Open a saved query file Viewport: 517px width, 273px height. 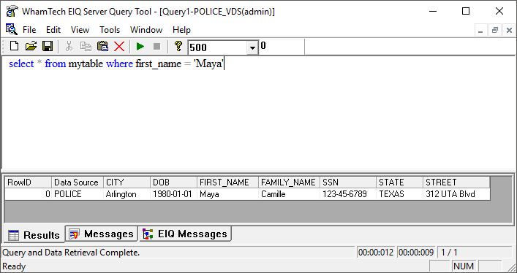pos(31,47)
